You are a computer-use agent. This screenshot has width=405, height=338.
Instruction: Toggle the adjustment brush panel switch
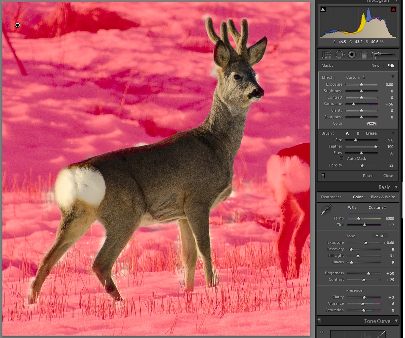coord(323,176)
